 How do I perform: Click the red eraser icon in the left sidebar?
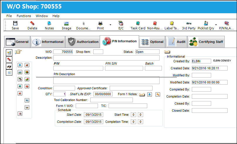[9, 59]
